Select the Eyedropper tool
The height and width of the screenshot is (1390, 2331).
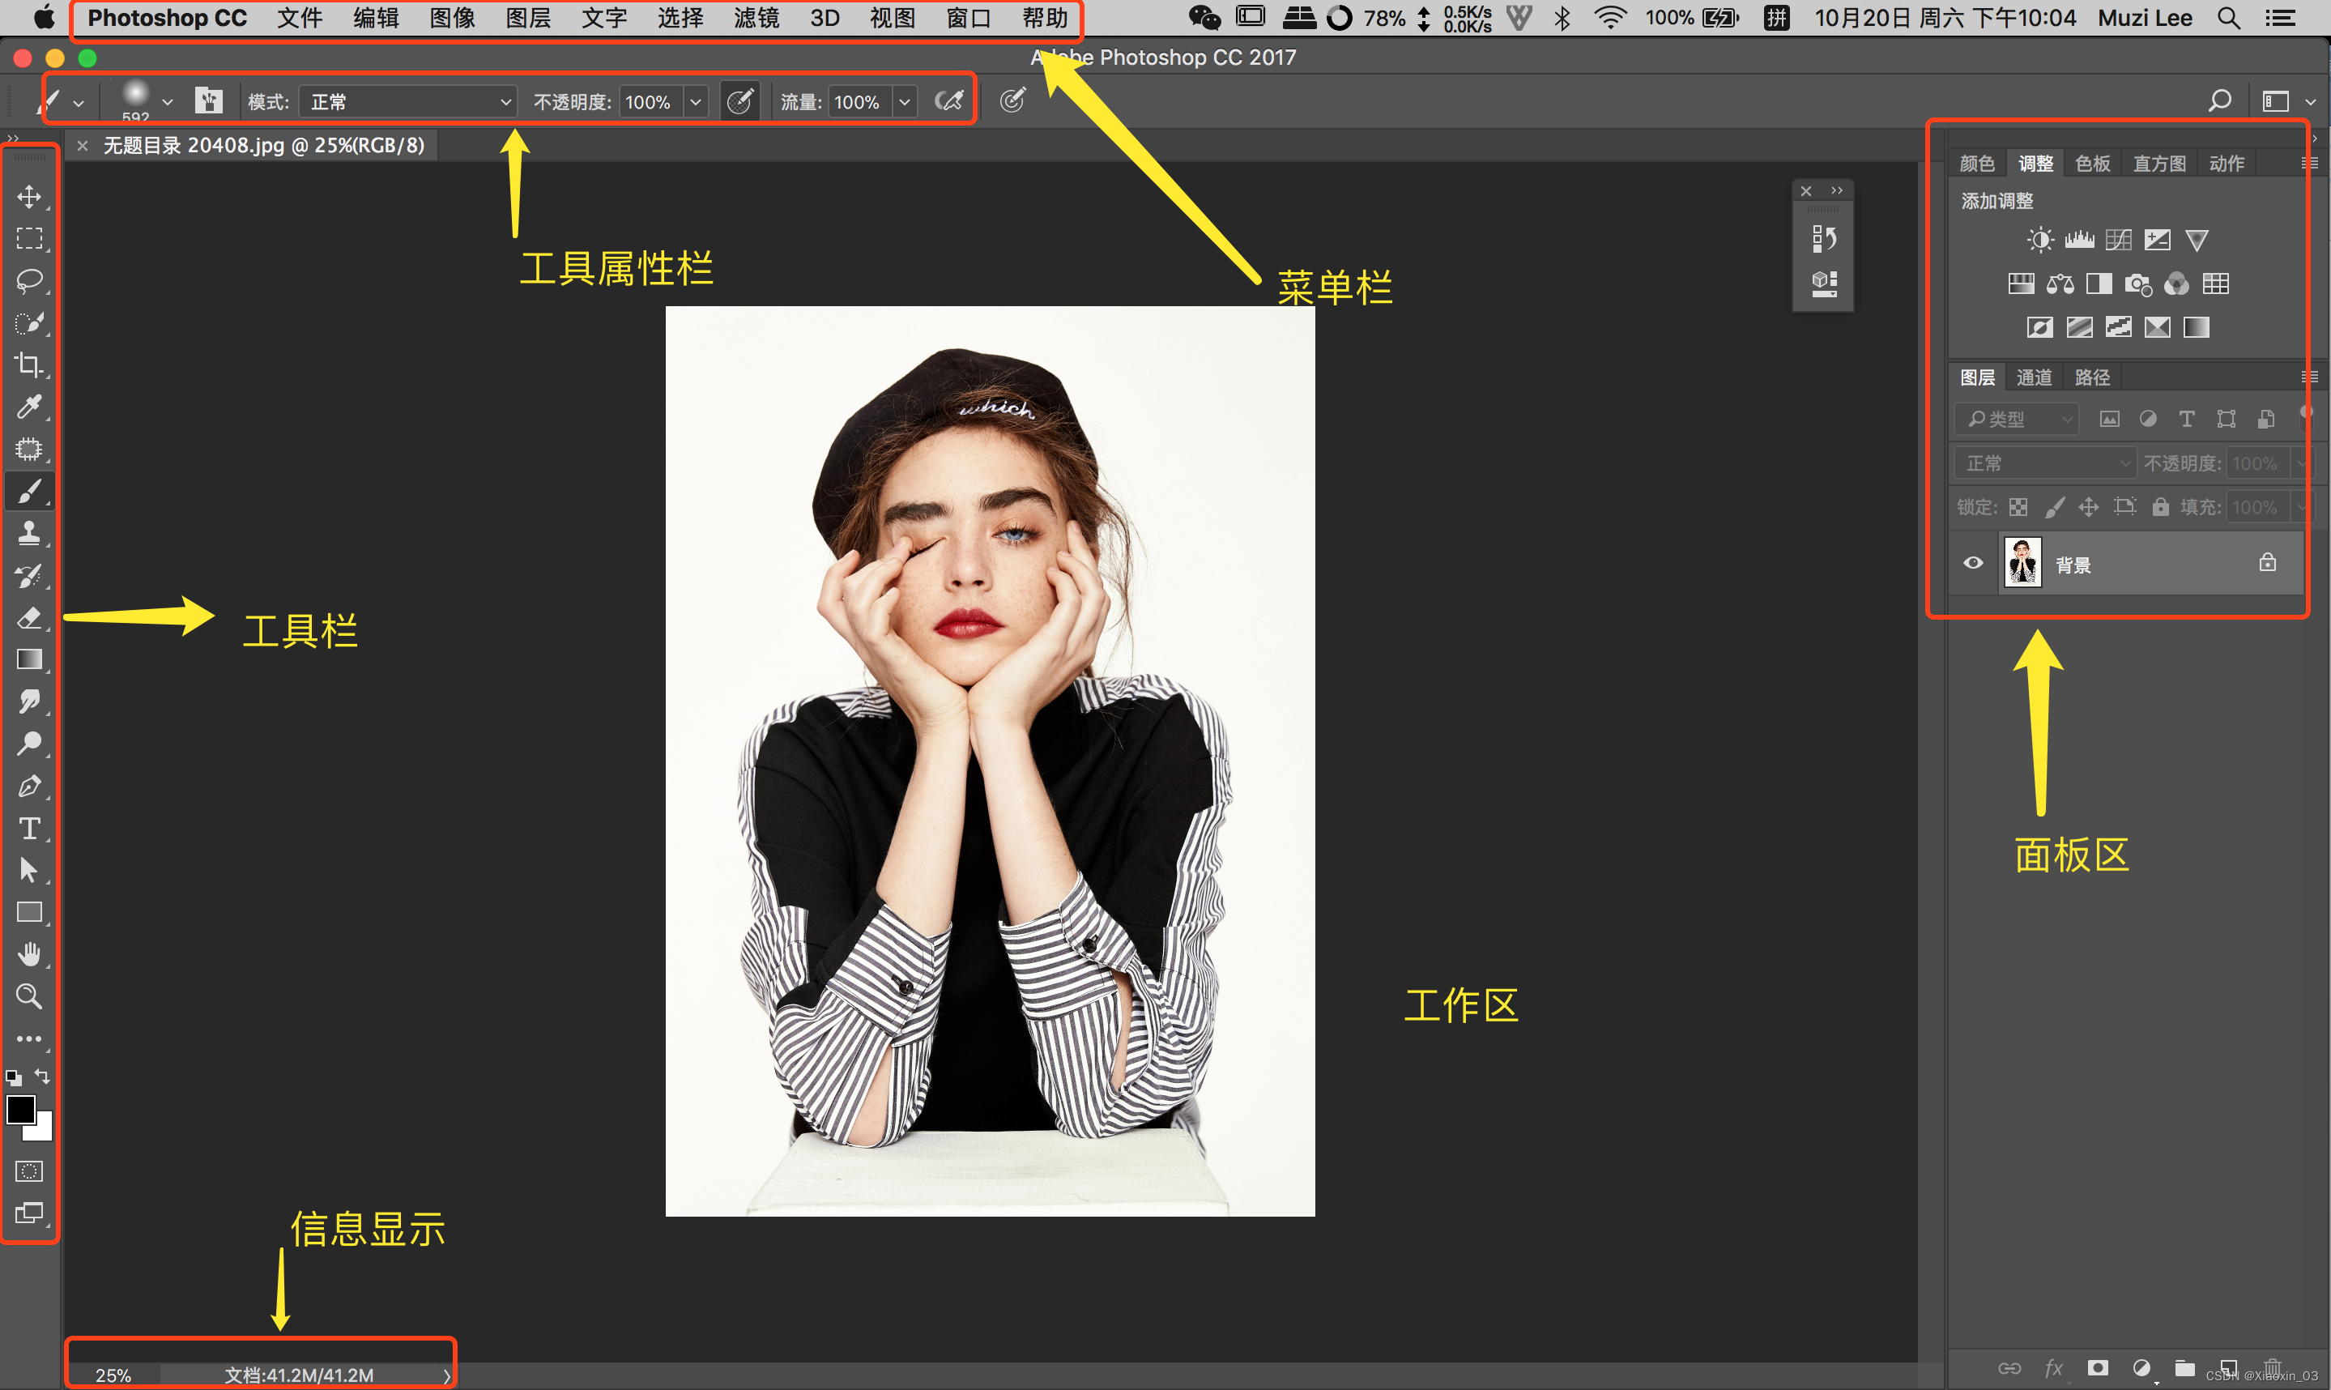[29, 407]
